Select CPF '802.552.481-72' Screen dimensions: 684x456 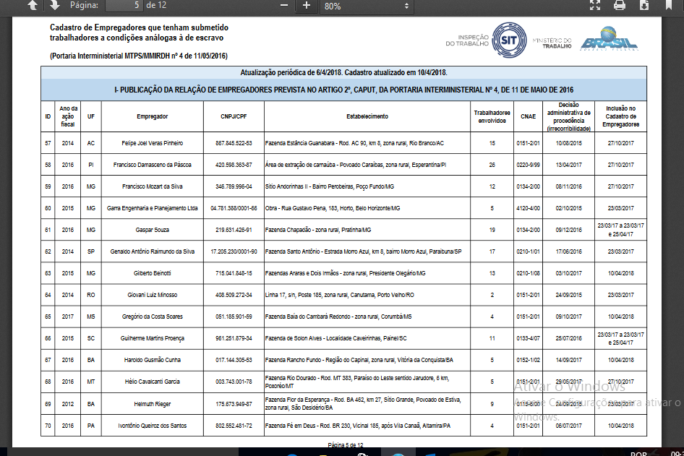234,426
